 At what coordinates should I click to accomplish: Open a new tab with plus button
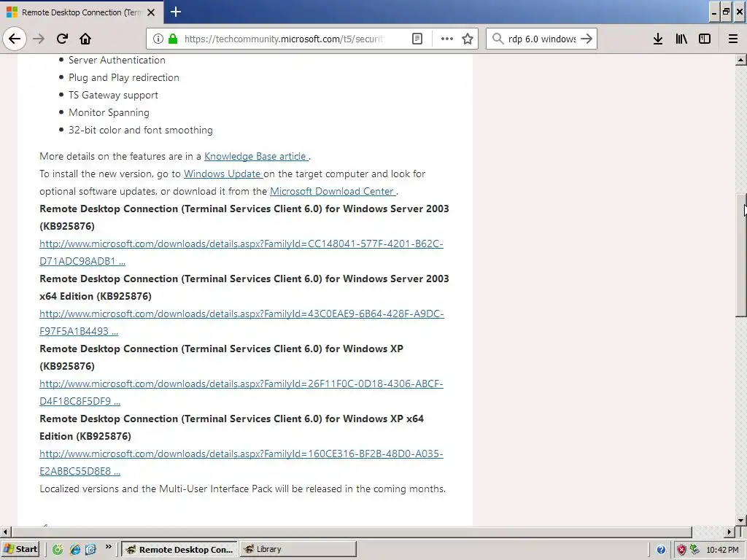(x=176, y=12)
